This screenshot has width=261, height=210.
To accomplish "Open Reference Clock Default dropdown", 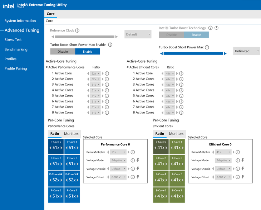I will click(138, 34).
